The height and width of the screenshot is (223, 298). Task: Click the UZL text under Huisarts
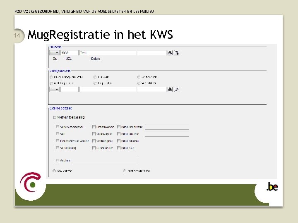click(68, 59)
